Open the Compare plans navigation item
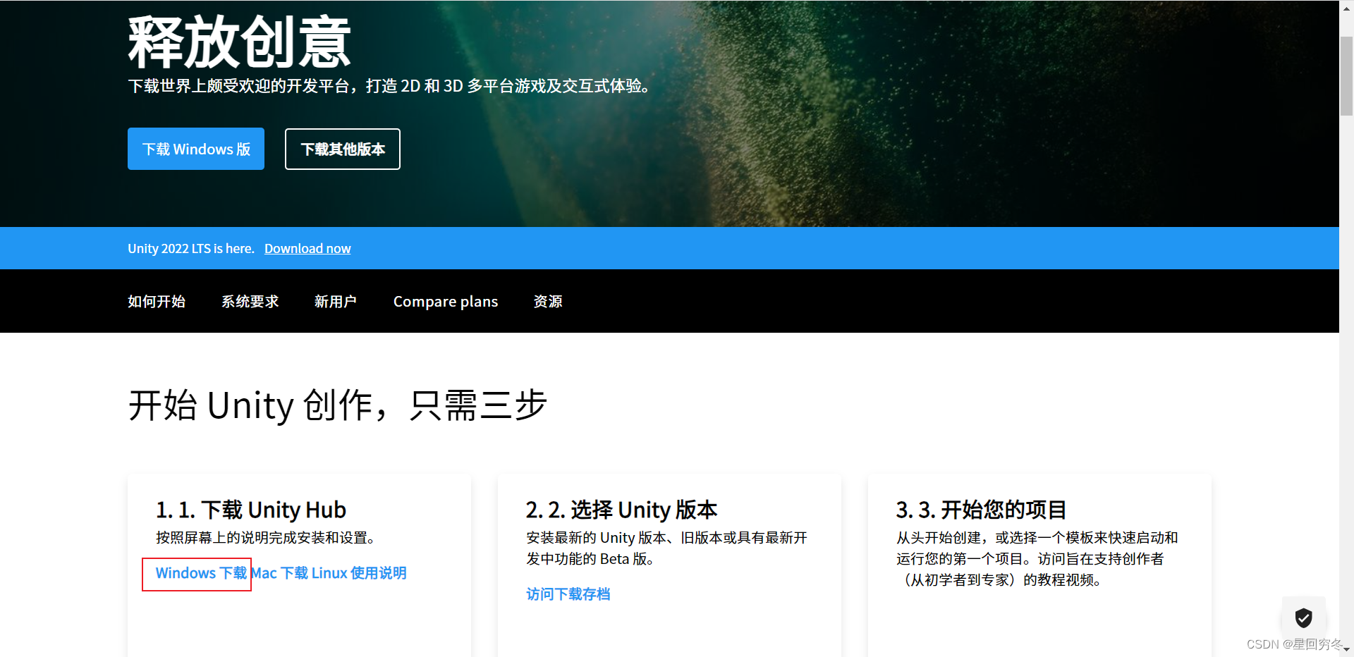Viewport: 1354px width, 657px height. [x=445, y=302]
